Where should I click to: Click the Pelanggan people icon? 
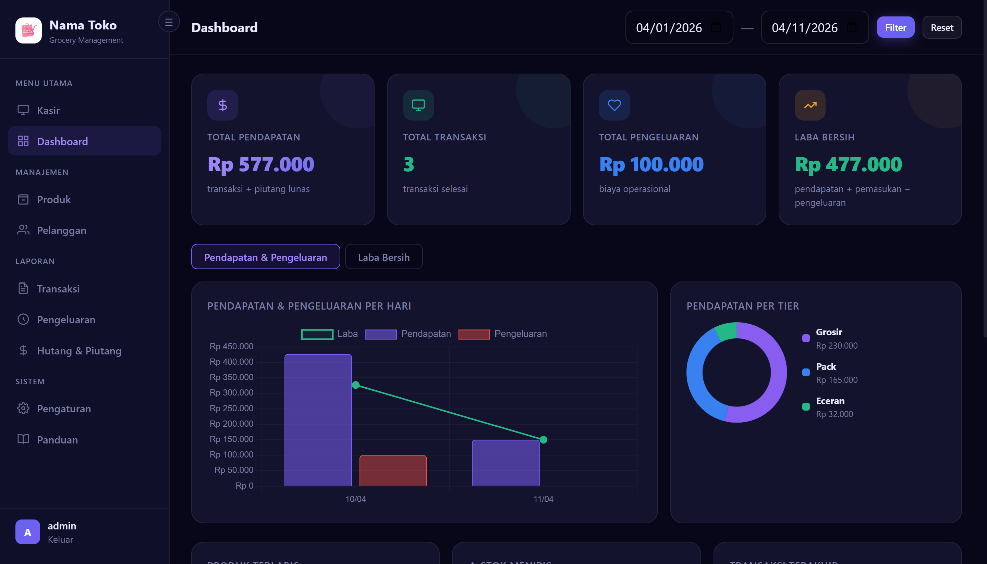point(23,230)
